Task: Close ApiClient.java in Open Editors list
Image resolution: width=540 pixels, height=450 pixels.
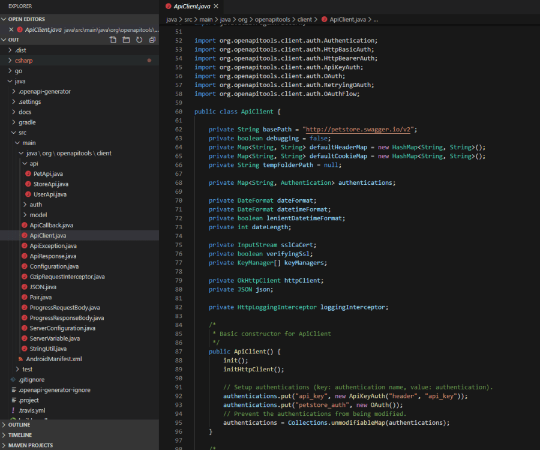Action: click(12, 29)
